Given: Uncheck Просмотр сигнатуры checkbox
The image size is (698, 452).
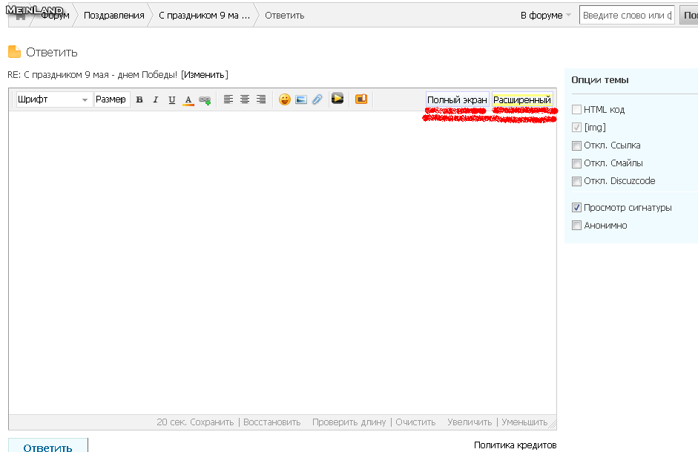Looking at the screenshot, I should coord(576,208).
